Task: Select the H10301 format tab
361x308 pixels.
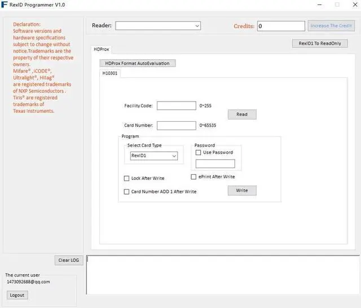Action: (110, 73)
